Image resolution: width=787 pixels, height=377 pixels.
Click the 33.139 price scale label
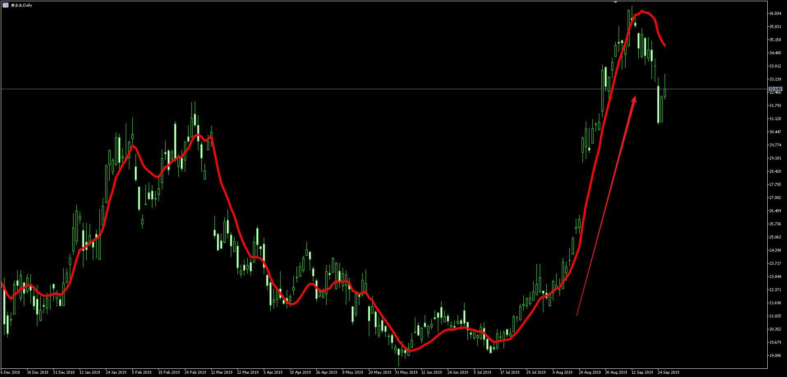click(775, 79)
